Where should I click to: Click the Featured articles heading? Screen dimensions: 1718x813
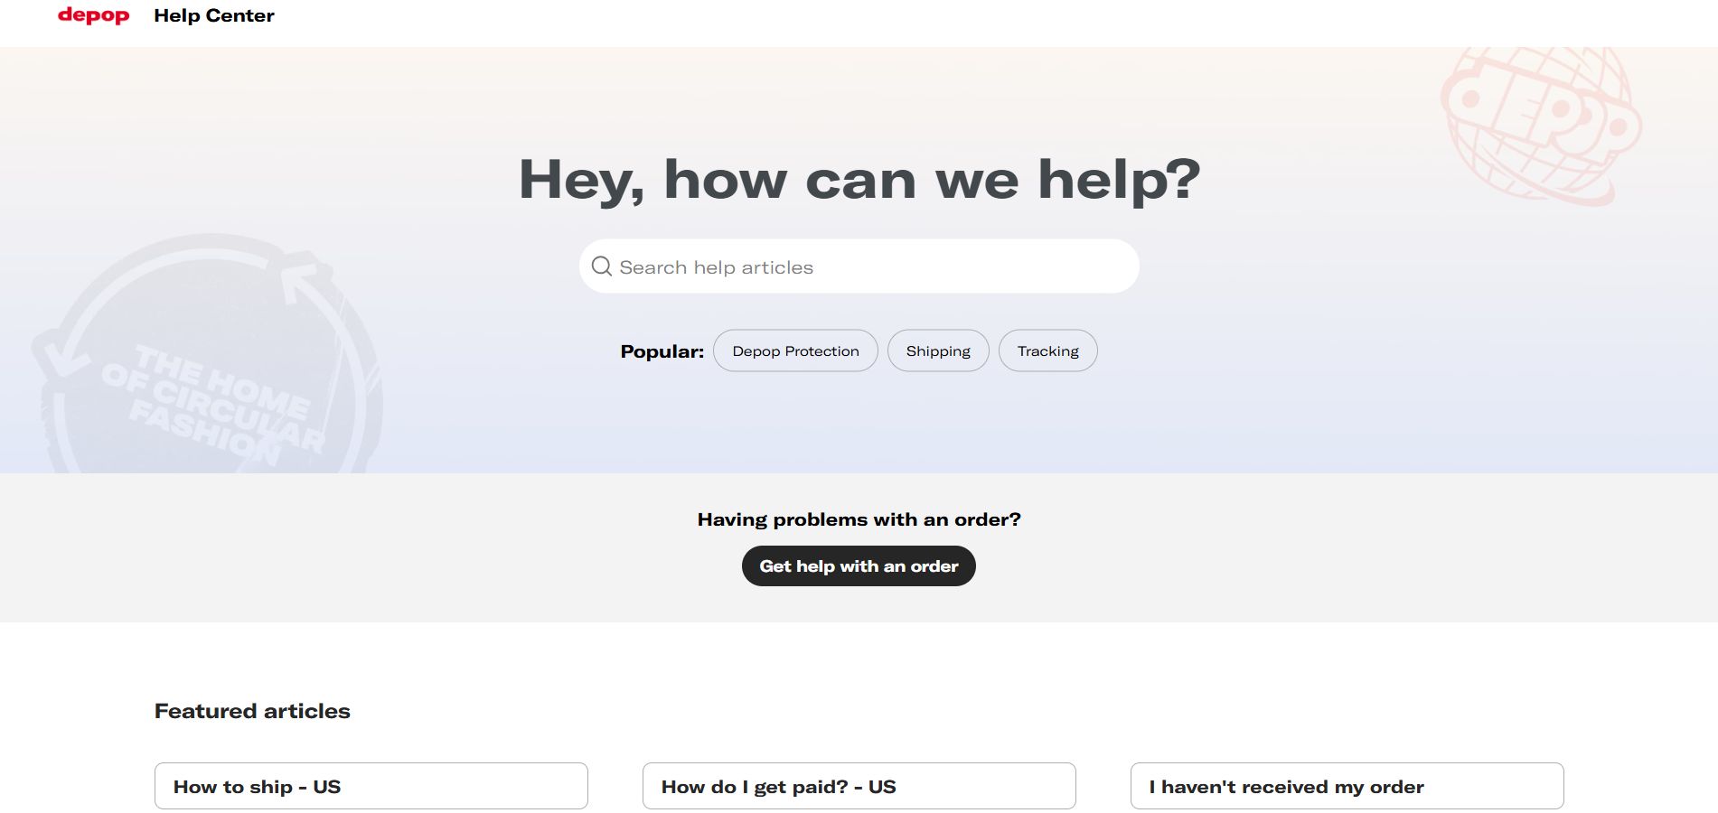252,711
